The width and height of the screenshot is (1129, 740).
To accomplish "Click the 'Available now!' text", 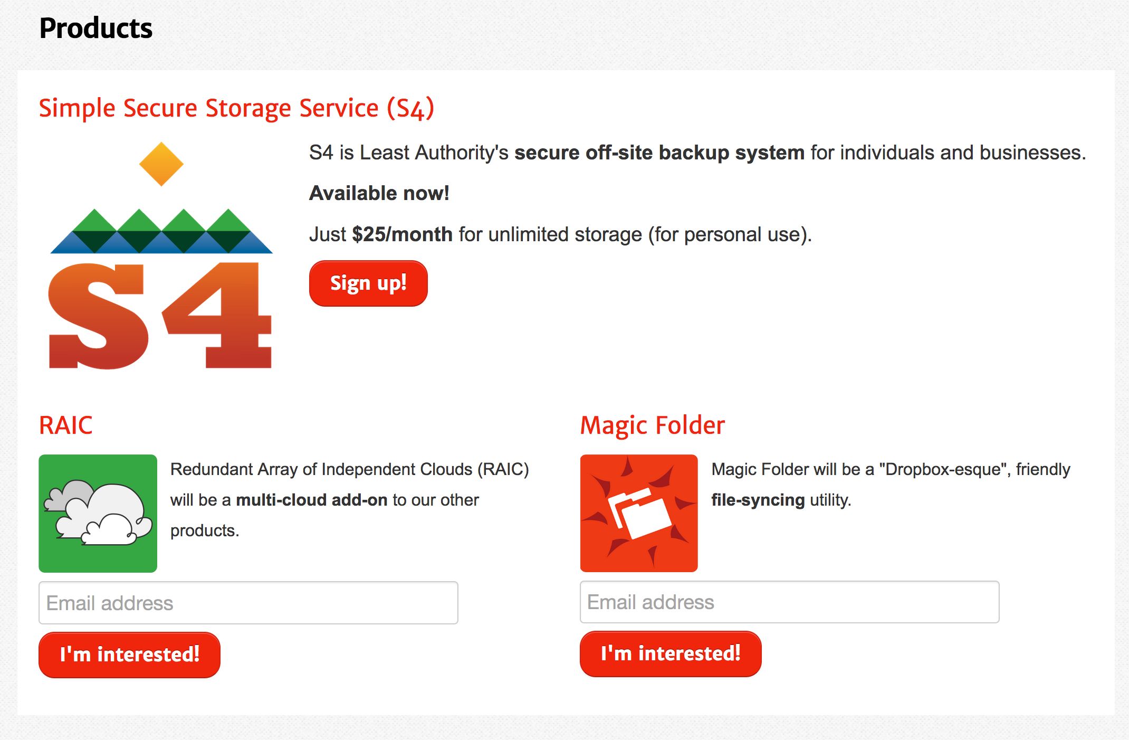I will pyautogui.click(x=379, y=193).
